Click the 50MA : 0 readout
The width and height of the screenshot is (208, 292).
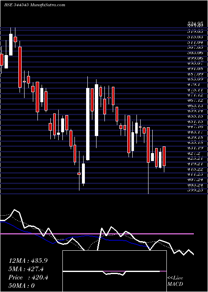click(x=22, y=286)
